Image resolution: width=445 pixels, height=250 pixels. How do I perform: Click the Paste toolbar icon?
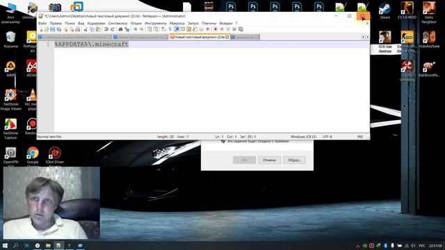pyautogui.click(x=98, y=29)
